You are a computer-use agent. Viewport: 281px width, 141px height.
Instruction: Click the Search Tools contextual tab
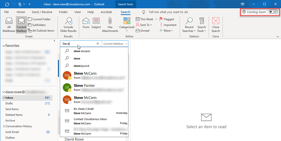coord(125,4)
